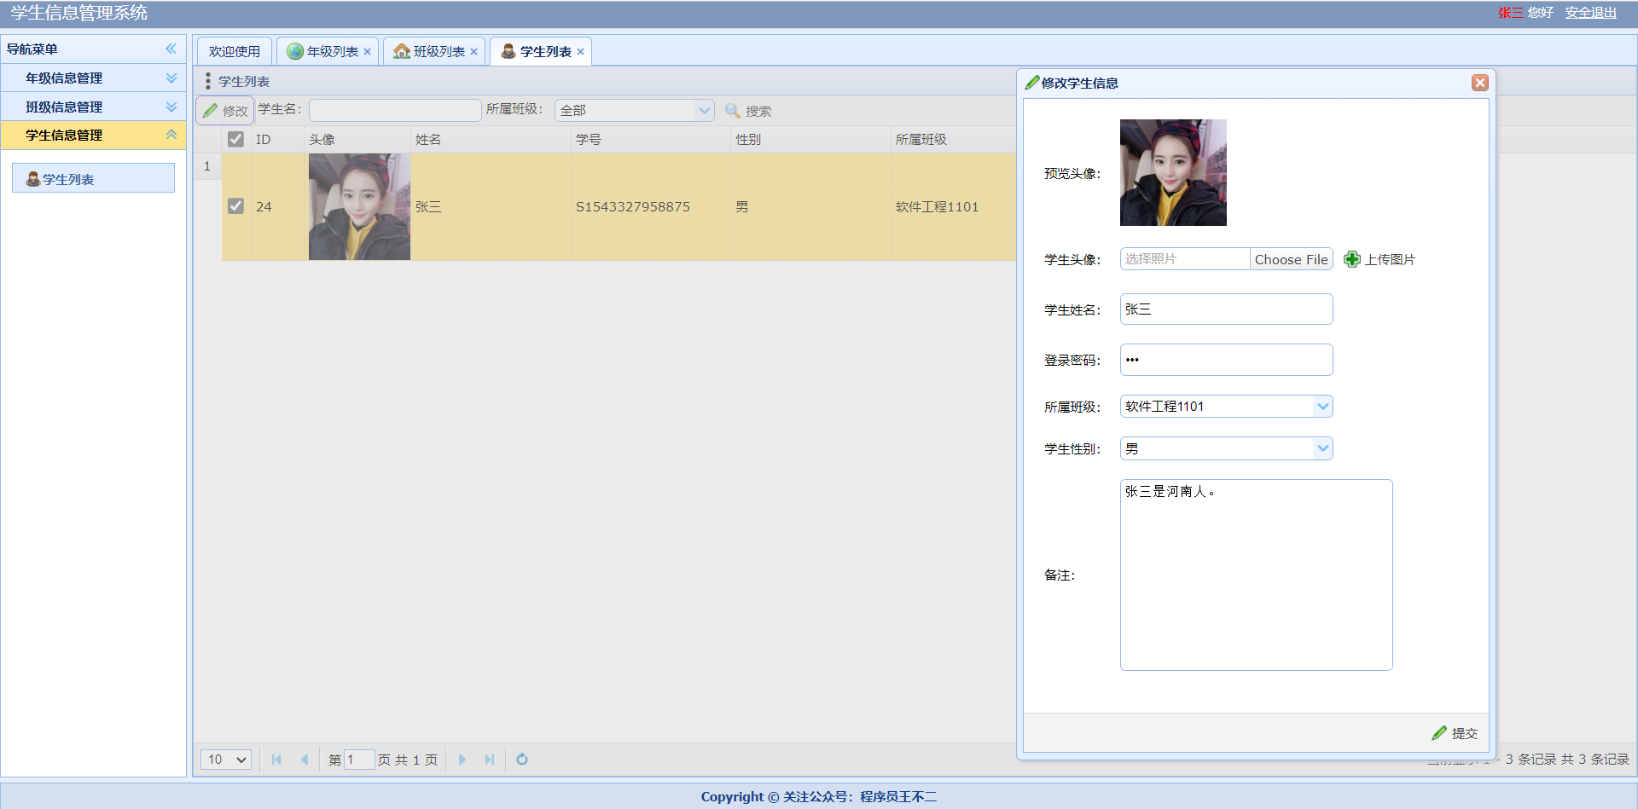Toggle the select-all checkbox in table header
The width and height of the screenshot is (1638, 809).
[x=236, y=138]
